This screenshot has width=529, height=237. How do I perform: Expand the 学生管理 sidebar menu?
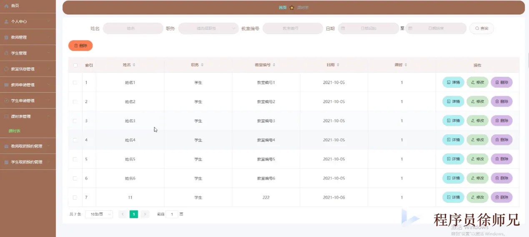click(28, 53)
